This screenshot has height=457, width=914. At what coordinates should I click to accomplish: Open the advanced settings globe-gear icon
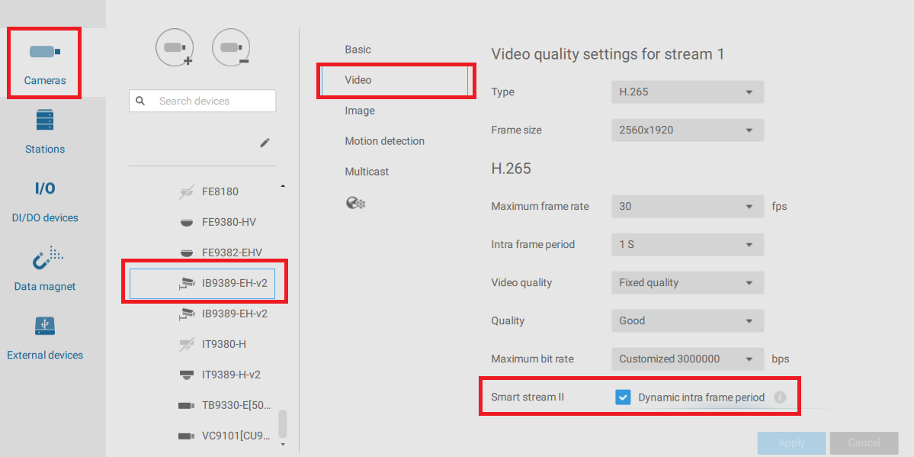tap(355, 203)
